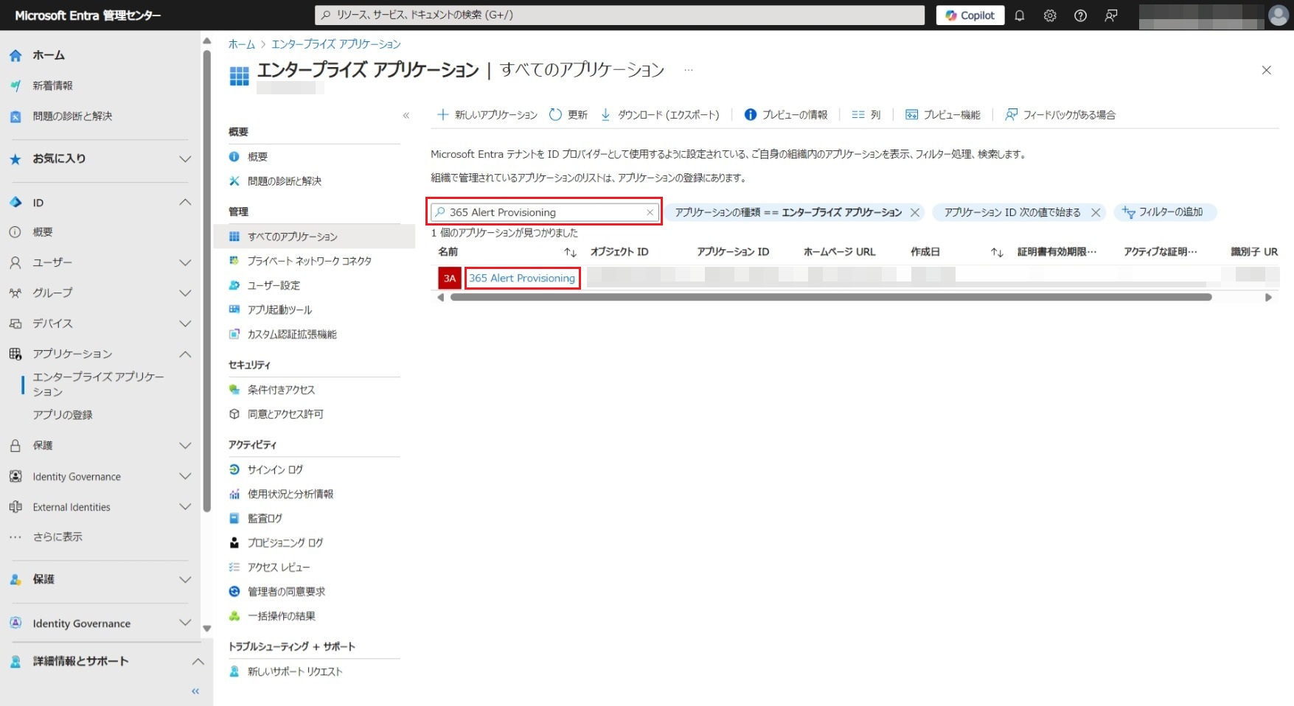Image resolution: width=1294 pixels, height=706 pixels.
Task: Open サインイン ログ menu item
Action: (x=275, y=469)
